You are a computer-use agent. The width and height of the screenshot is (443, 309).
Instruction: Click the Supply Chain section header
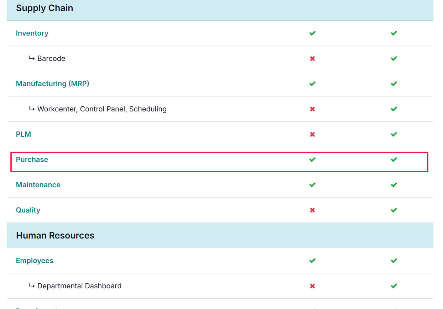45,8
